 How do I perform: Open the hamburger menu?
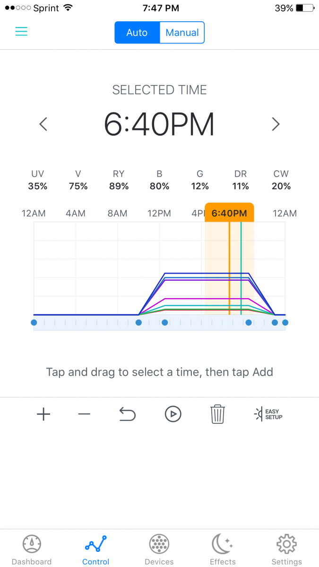pyautogui.click(x=21, y=31)
